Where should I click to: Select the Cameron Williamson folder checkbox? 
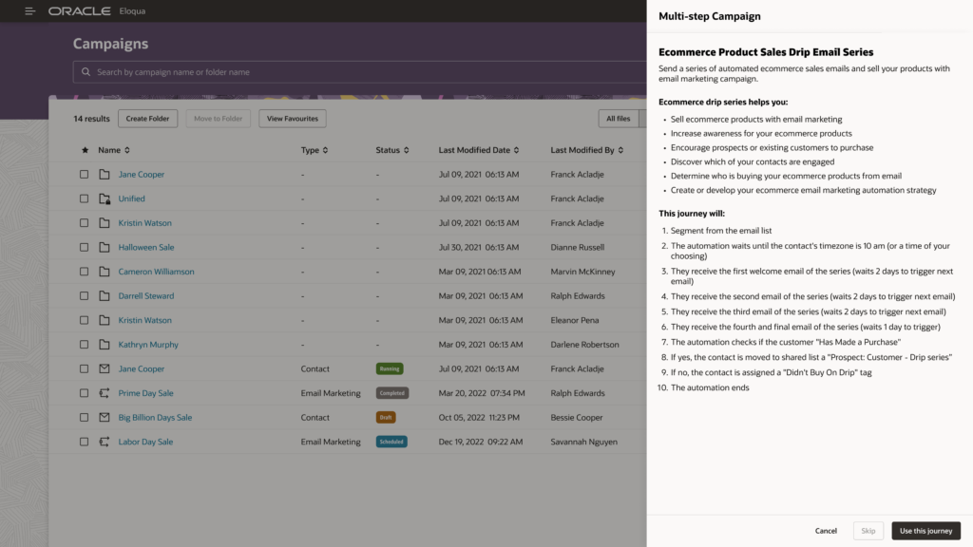click(85, 272)
